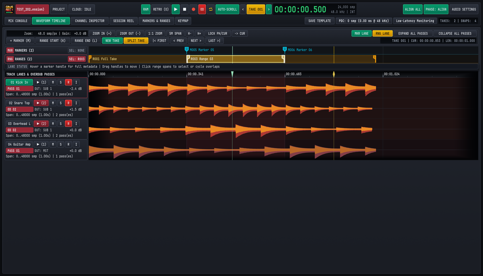Expand passes on 01 Kick In
This screenshot has height=276, width=483.
41,82
